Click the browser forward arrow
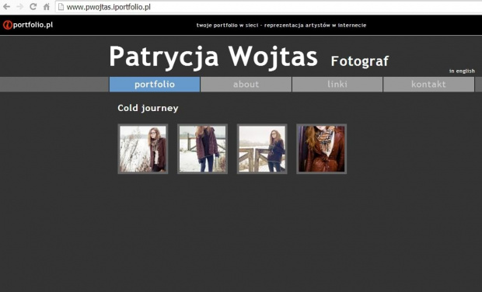Viewport: 482px width, 292px height. [19, 7]
